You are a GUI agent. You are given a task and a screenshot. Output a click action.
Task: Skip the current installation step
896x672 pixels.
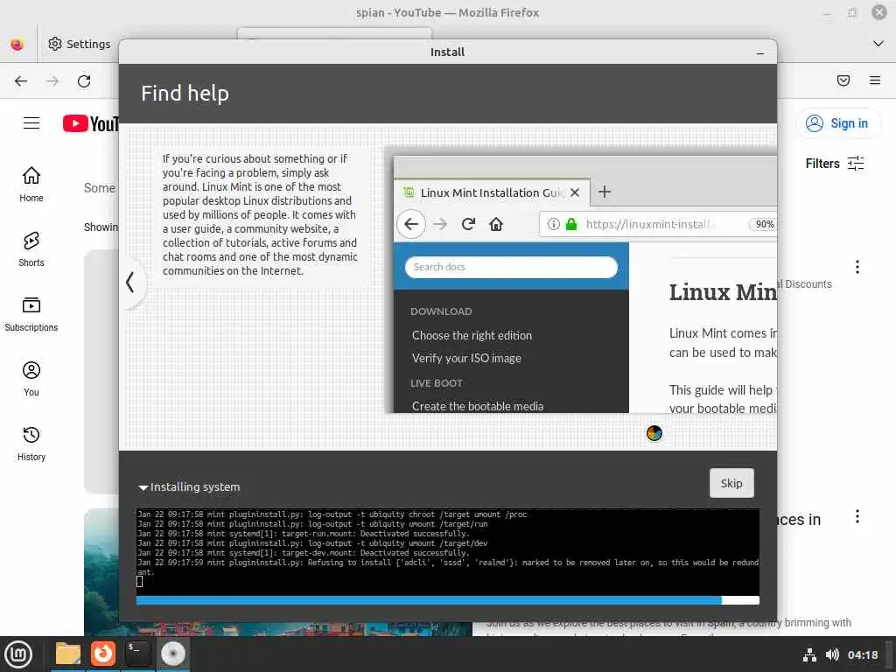pyautogui.click(x=731, y=483)
